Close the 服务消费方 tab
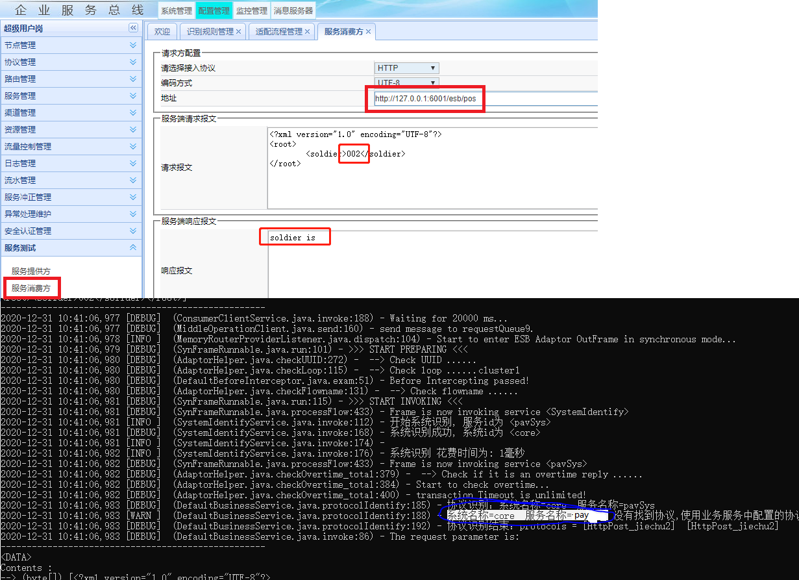799x580 pixels. [x=368, y=32]
